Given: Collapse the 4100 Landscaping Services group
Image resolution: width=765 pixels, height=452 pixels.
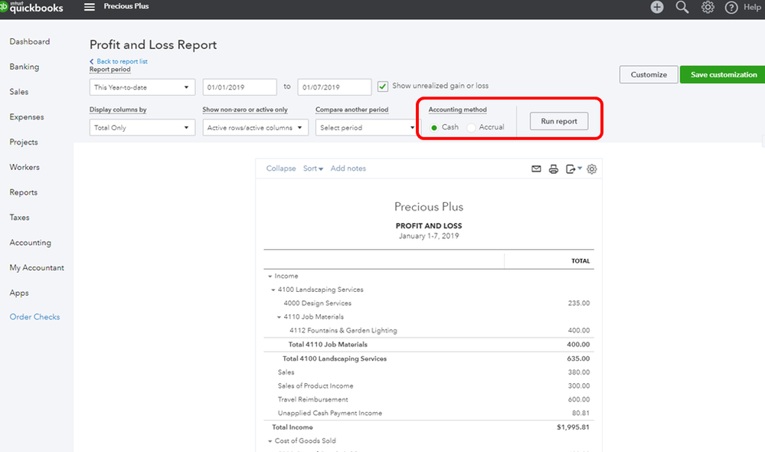Looking at the screenshot, I should tap(273, 290).
